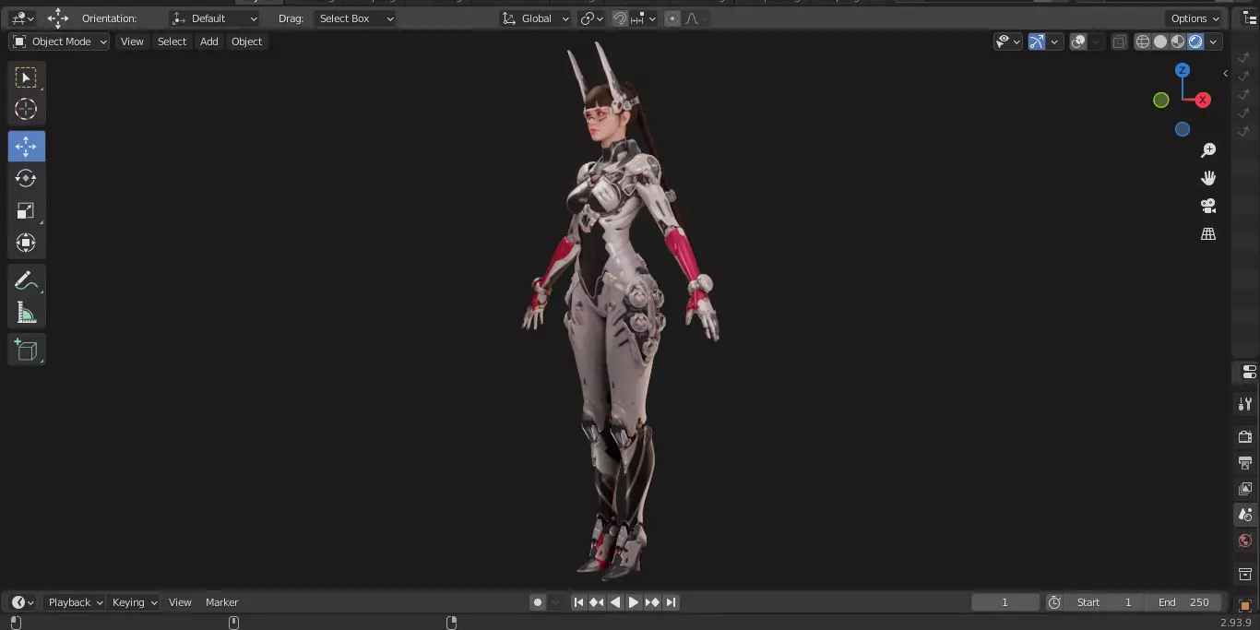Jump to the start frame
The height and width of the screenshot is (630, 1260).
point(578,602)
